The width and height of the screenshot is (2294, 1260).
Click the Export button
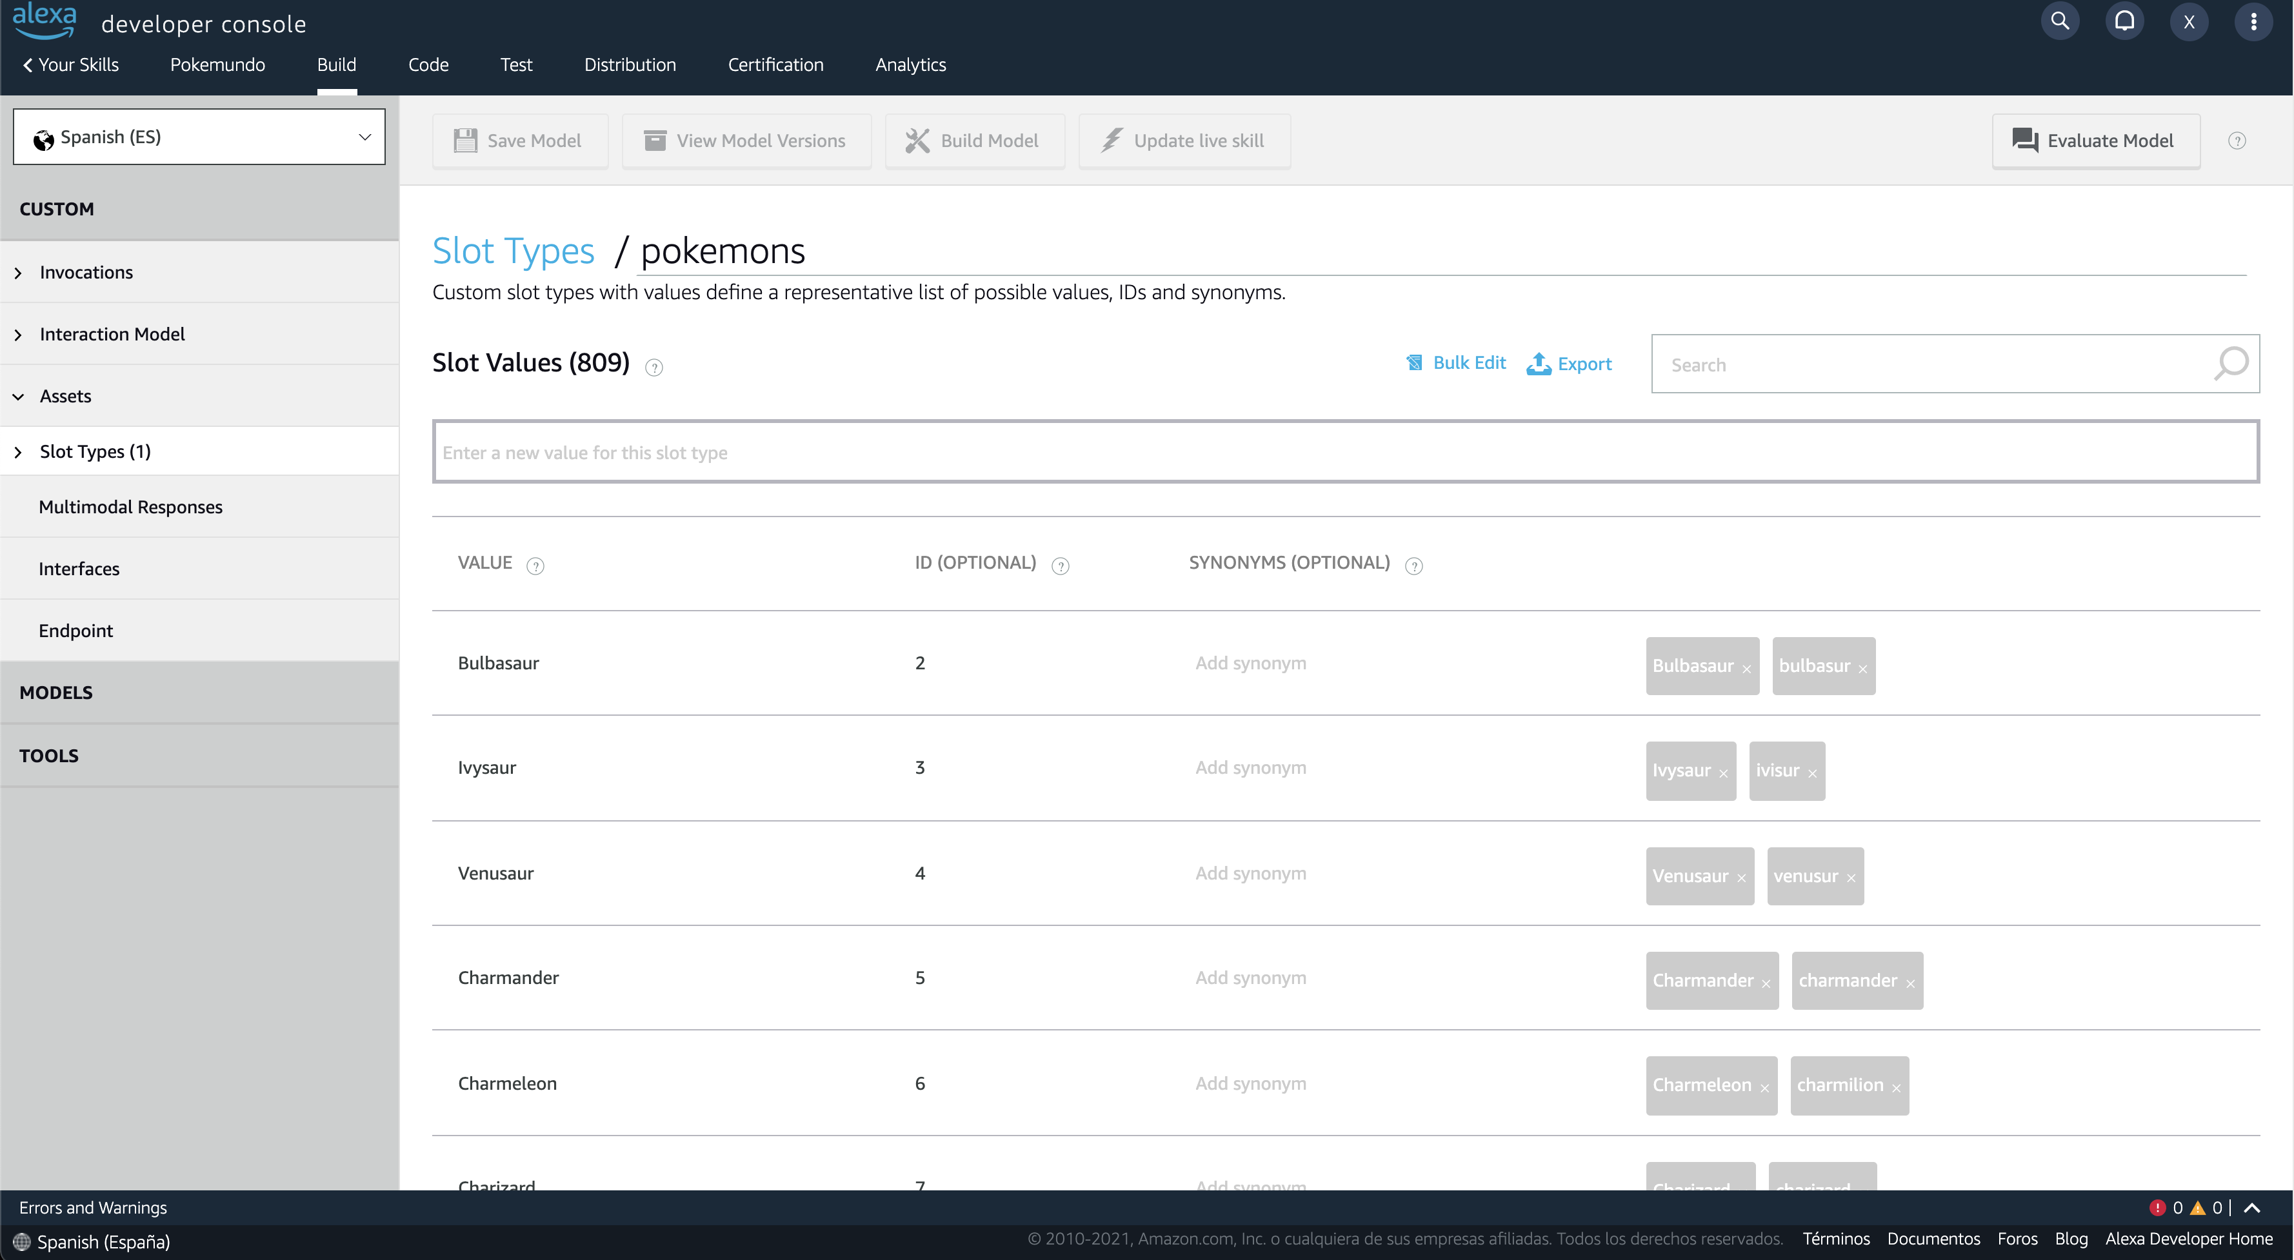pos(1569,363)
